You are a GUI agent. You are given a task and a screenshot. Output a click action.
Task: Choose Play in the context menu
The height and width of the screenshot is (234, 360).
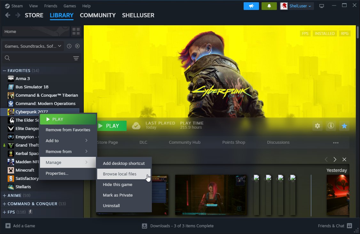[68, 119]
